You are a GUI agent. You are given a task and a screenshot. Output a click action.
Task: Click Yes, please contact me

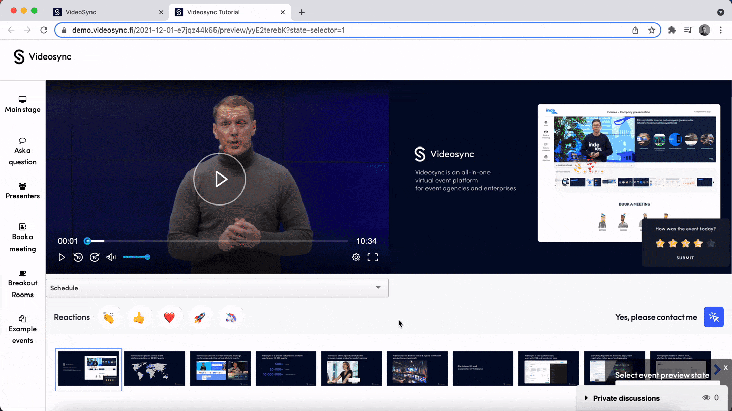656,317
